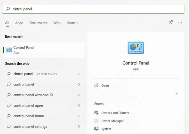Expand chevron for 'control panel' suggestion
Screen dimensions: 189x134
tap(79, 84)
